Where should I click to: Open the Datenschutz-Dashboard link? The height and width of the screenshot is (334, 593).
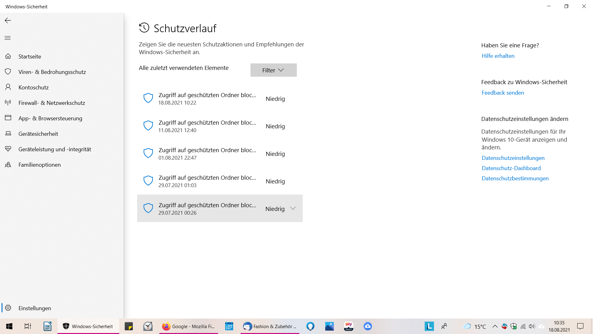[x=511, y=168]
